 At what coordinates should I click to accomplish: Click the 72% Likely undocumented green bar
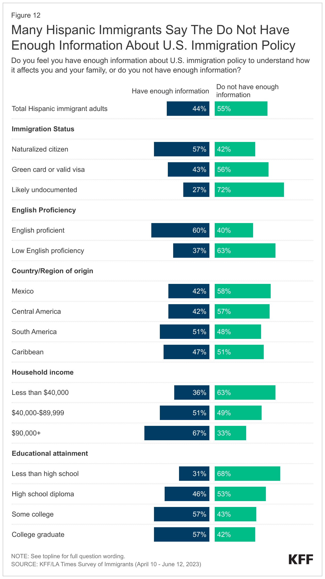click(x=249, y=190)
